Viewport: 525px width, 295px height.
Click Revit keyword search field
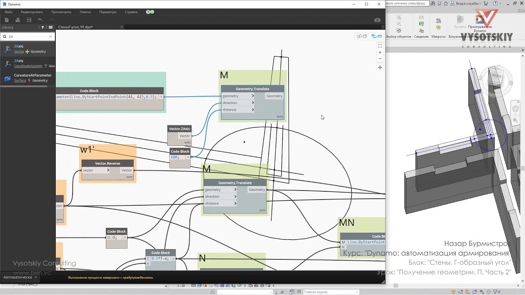point(407,3)
